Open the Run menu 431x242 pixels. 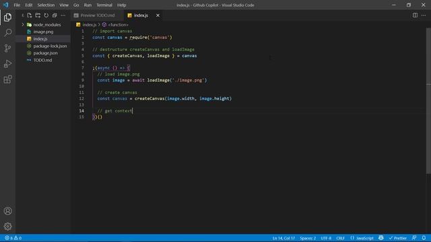[x=88, y=5]
